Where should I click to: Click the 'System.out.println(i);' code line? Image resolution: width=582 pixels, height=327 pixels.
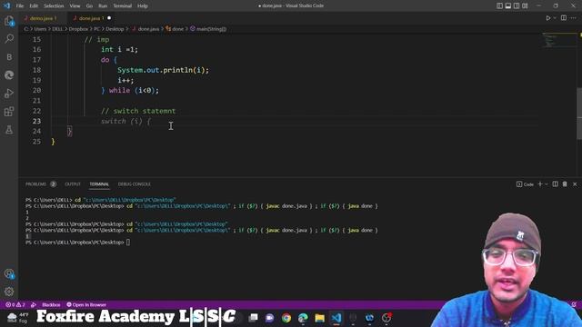tap(164, 70)
